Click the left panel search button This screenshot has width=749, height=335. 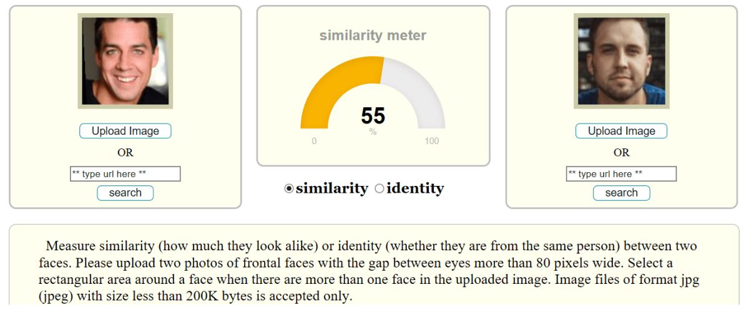tap(125, 193)
